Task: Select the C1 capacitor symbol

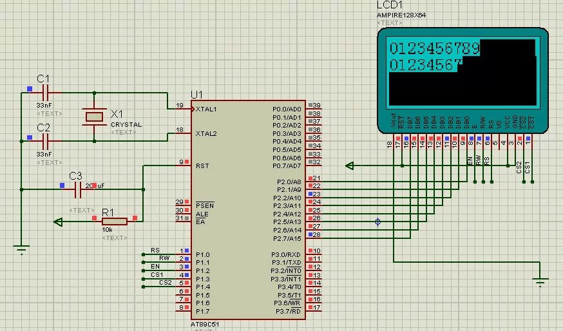Action: 45,93
